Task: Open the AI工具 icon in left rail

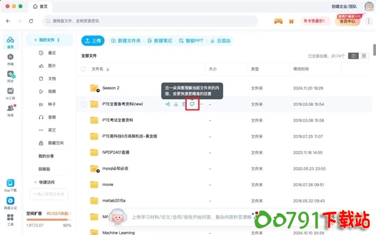Action: [10, 91]
